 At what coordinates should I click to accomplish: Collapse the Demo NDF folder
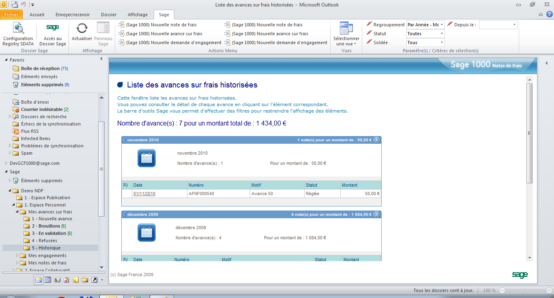click(10, 191)
